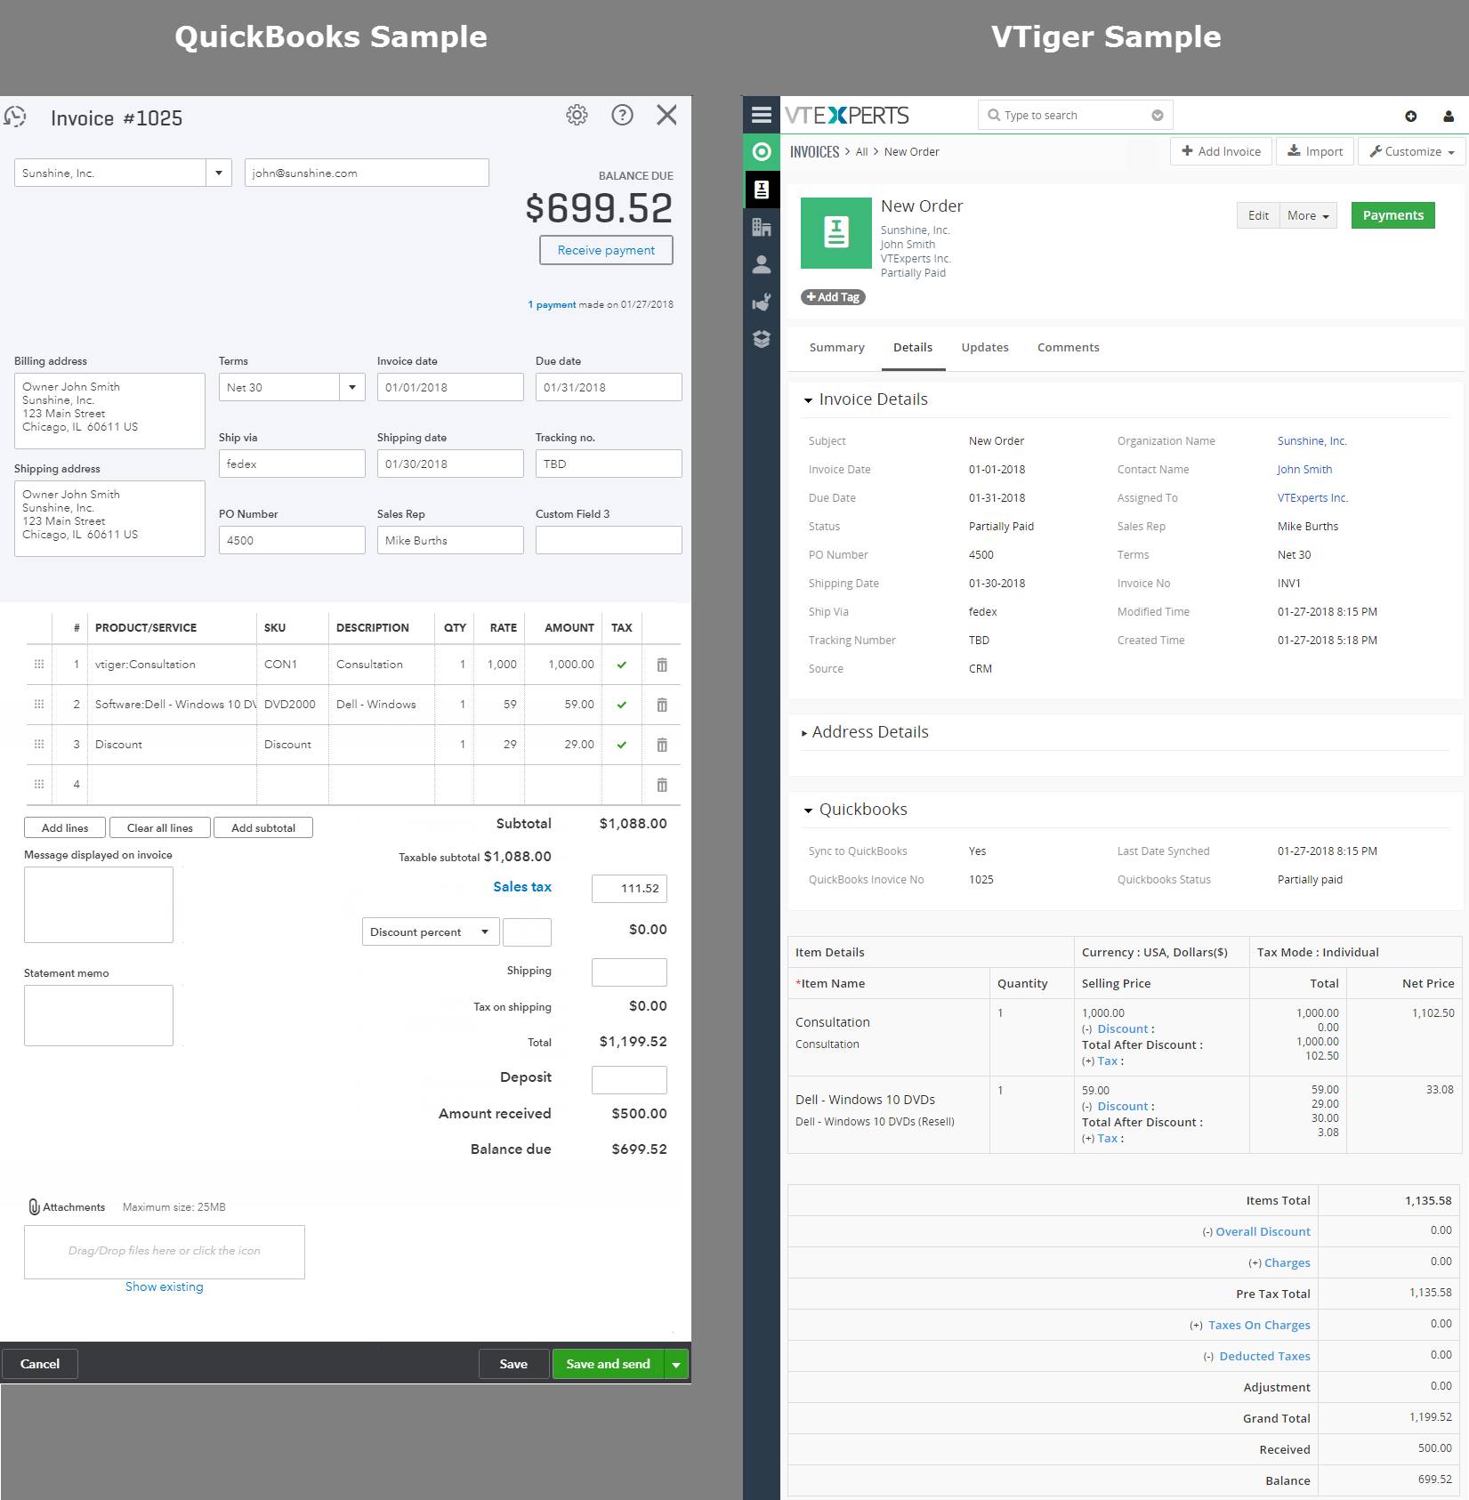Open VTiger user profile icon

(x=1449, y=117)
